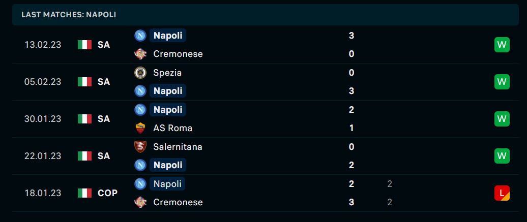Click Napoli crest in 13.02.23 match
The image size is (527, 222).
coord(140,36)
